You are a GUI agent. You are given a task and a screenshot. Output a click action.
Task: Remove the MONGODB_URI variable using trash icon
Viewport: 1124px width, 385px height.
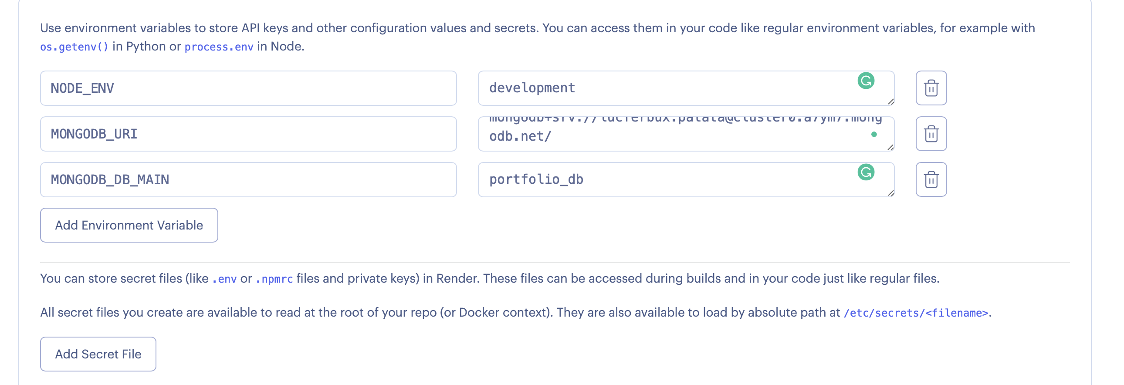point(931,134)
